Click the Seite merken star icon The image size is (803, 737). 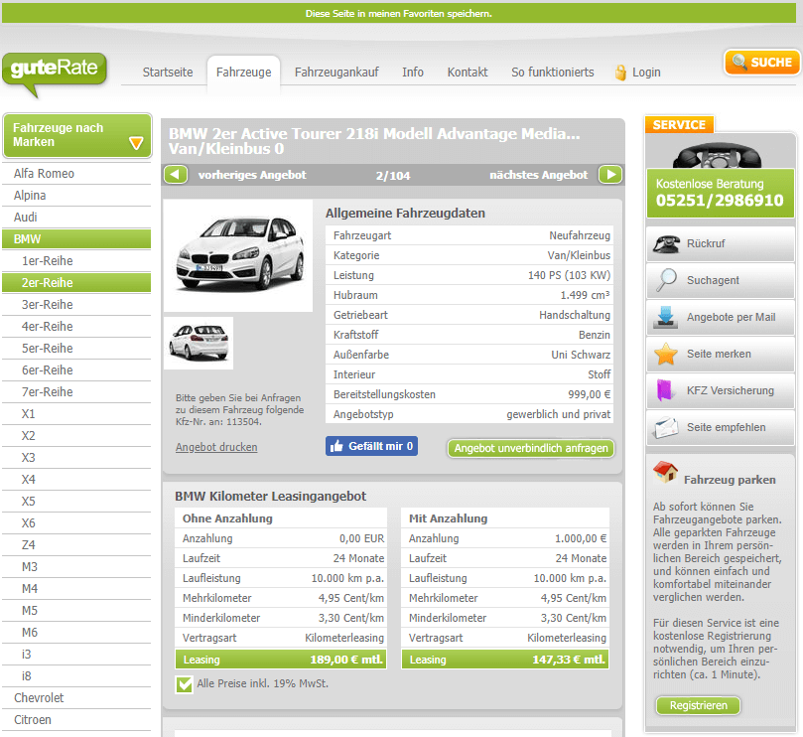click(x=666, y=354)
